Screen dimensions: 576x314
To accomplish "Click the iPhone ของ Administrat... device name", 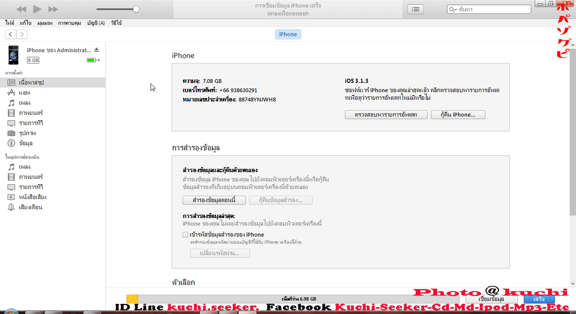I will (59, 50).
